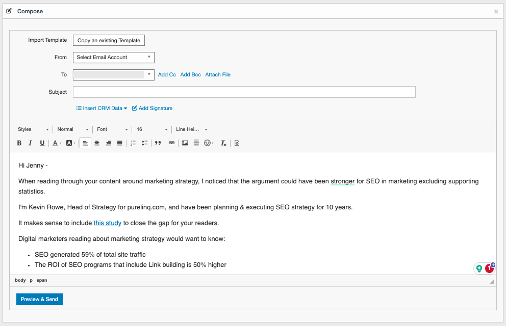Click inside the Subject field
The width and height of the screenshot is (506, 326).
pos(244,92)
